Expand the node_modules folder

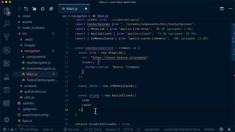(33, 28)
